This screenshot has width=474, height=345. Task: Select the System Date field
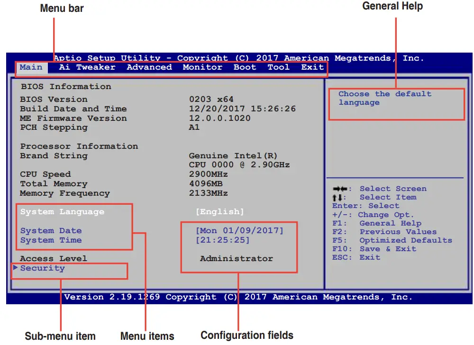pos(51,230)
